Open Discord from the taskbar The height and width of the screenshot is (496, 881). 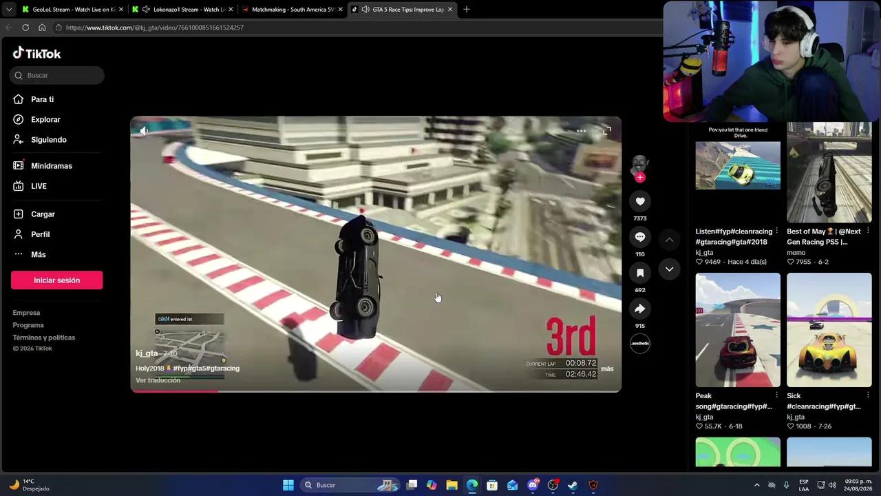[x=533, y=485]
